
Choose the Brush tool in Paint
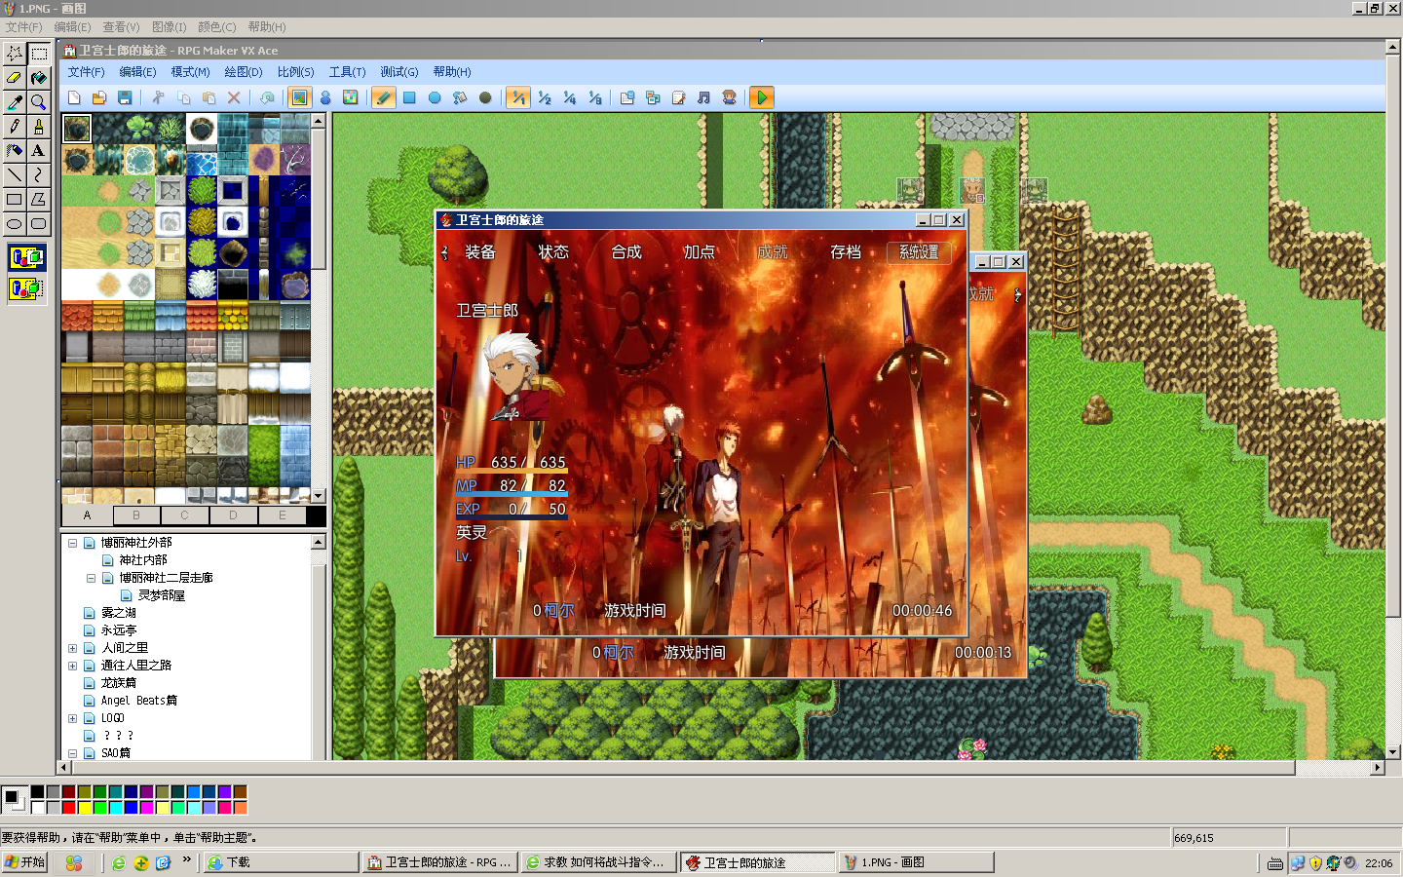click(x=39, y=126)
